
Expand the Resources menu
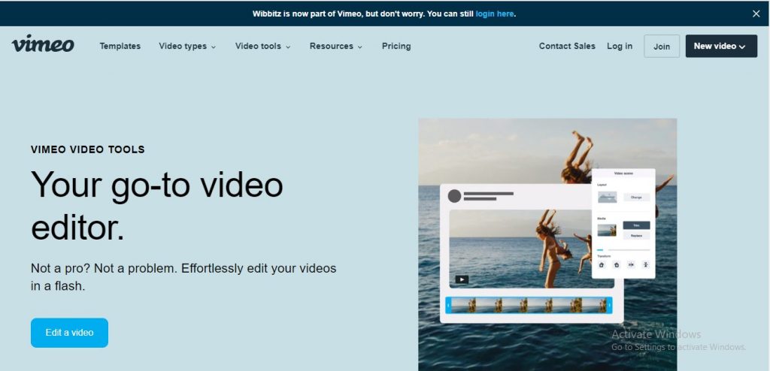(336, 46)
